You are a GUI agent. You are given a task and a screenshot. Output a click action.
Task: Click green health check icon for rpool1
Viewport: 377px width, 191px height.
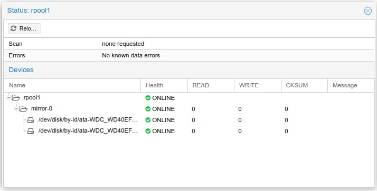point(148,98)
